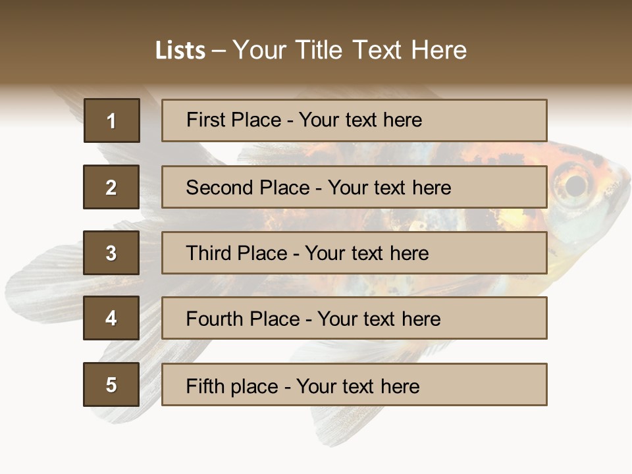Click the slide title text
632x474 pixels.
(311, 50)
